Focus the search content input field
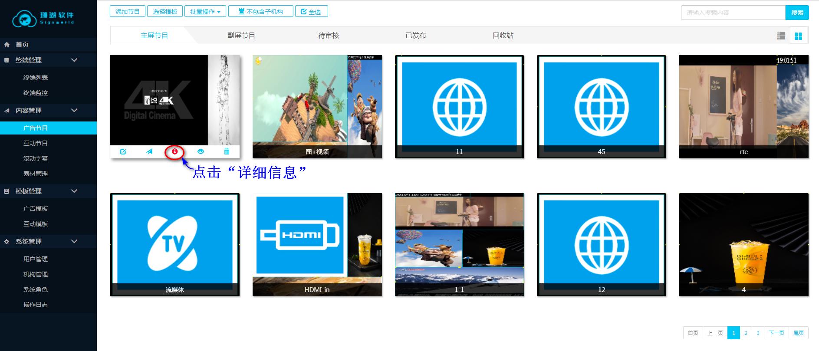819x351 pixels. pyautogui.click(x=733, y=13)
